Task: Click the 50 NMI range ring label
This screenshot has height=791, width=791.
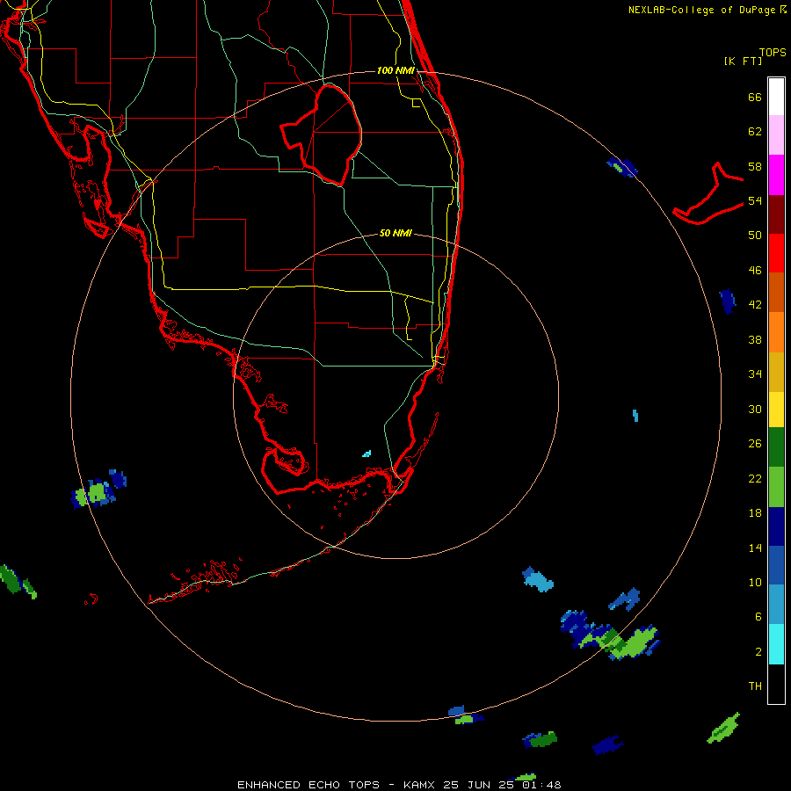Action: click(395, 233)
